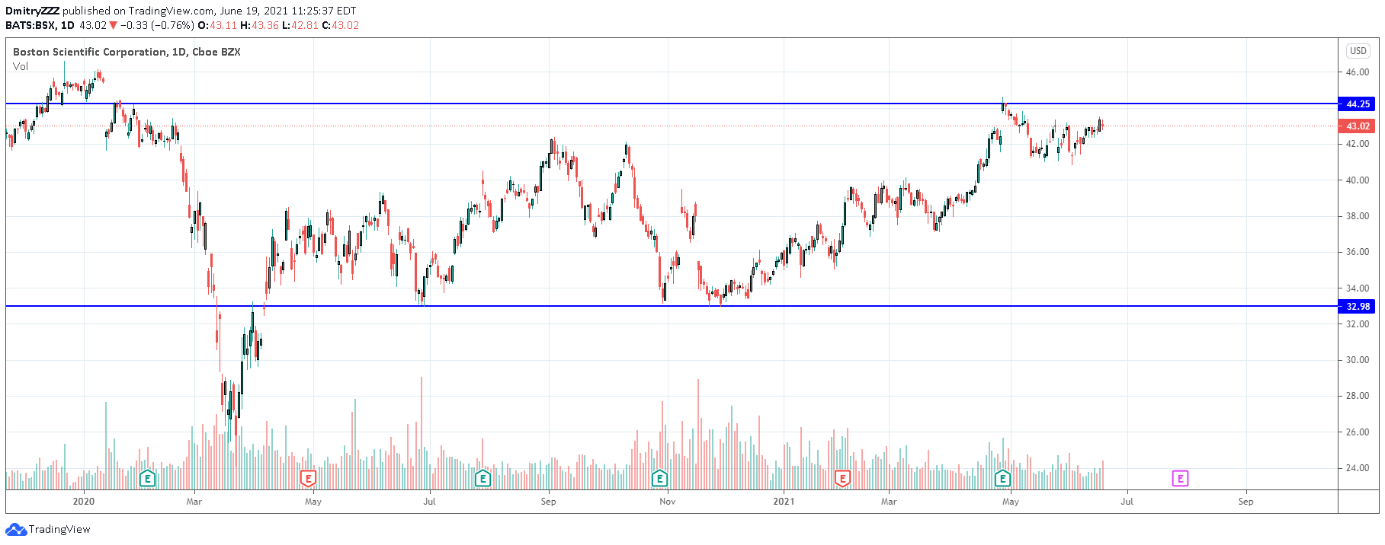Screen dimensions: 1385x545
Task: Click the red down-triangle price change indicator
Action: pyautogui.click(x=114, y=25)
